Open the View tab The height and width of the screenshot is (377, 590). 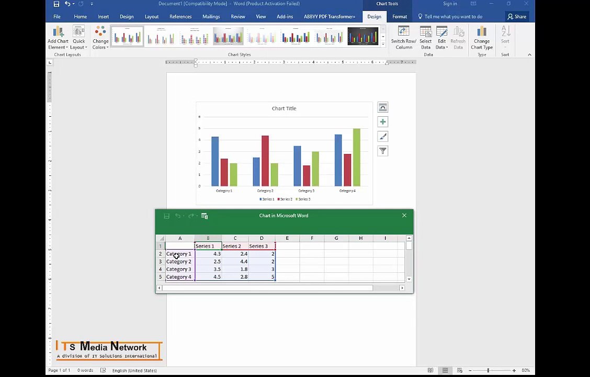(x=261, y=17)
